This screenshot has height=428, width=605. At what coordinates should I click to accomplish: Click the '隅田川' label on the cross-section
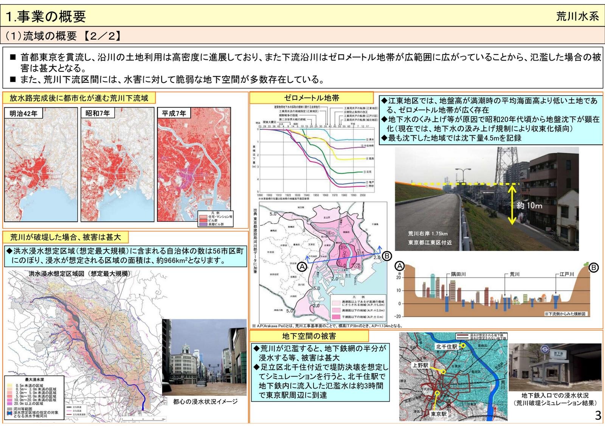tap(458, 274)
